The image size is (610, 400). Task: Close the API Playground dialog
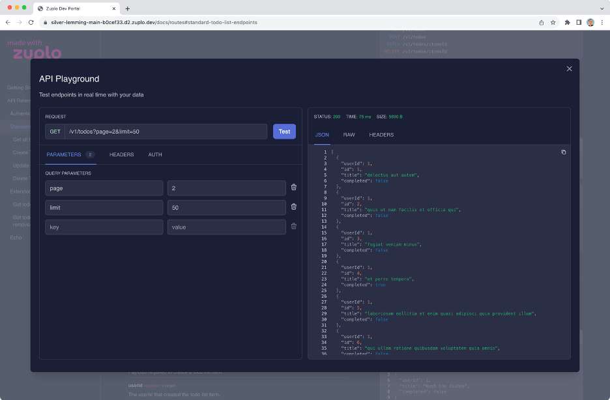pos(569,69)
